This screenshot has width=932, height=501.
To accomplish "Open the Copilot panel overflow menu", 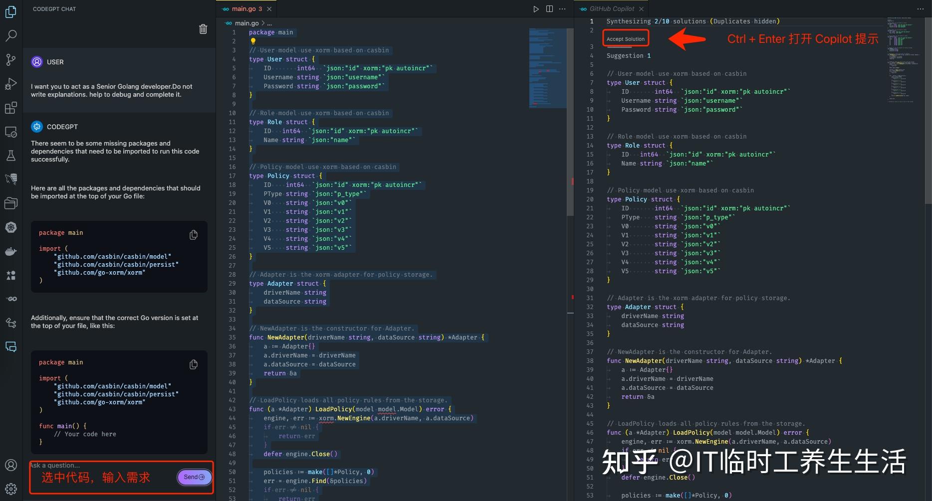I will coord(921,8).
